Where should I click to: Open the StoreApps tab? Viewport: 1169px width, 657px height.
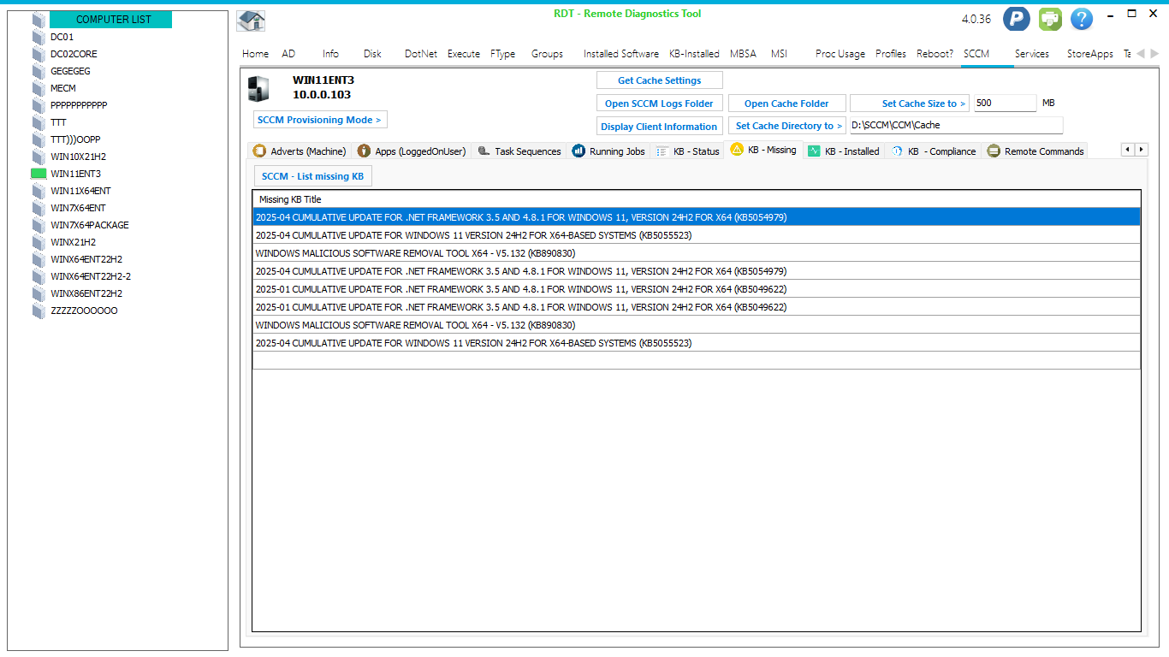[x=1090, y=53]
